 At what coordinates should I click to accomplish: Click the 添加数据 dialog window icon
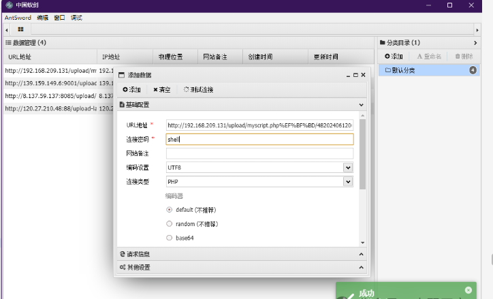coord(121,75)
